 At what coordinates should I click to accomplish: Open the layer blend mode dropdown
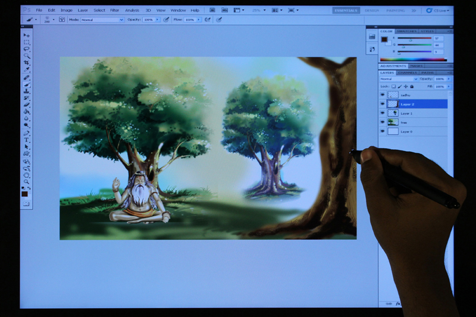[x=399, y=79]
